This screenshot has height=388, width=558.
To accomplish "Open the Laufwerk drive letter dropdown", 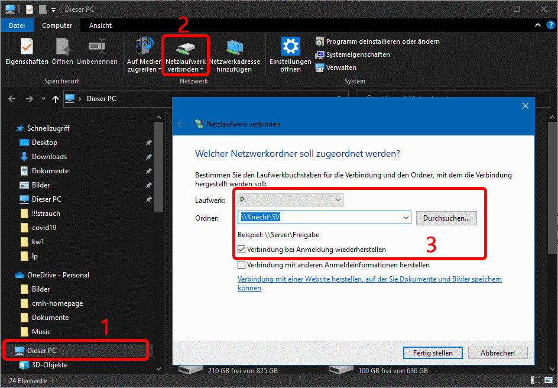I will click(x=338, y=201).
